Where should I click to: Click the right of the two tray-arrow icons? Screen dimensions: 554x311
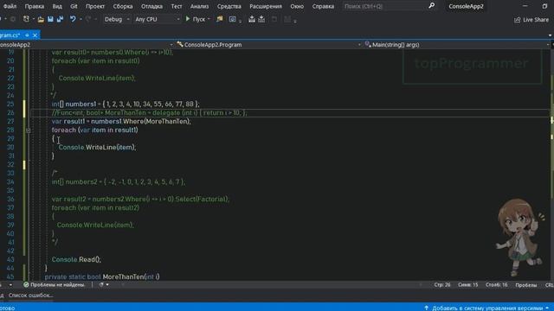click(x=261, y=19)
